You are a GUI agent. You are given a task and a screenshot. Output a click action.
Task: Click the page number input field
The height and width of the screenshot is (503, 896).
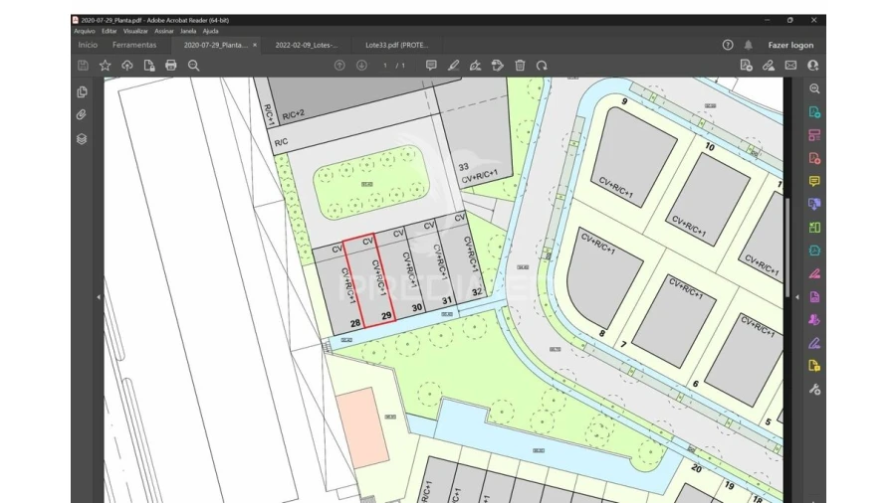pyautogui.click(x=385, y=66)
